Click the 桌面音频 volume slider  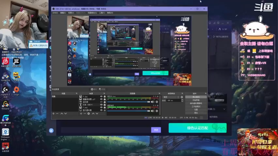129,111
